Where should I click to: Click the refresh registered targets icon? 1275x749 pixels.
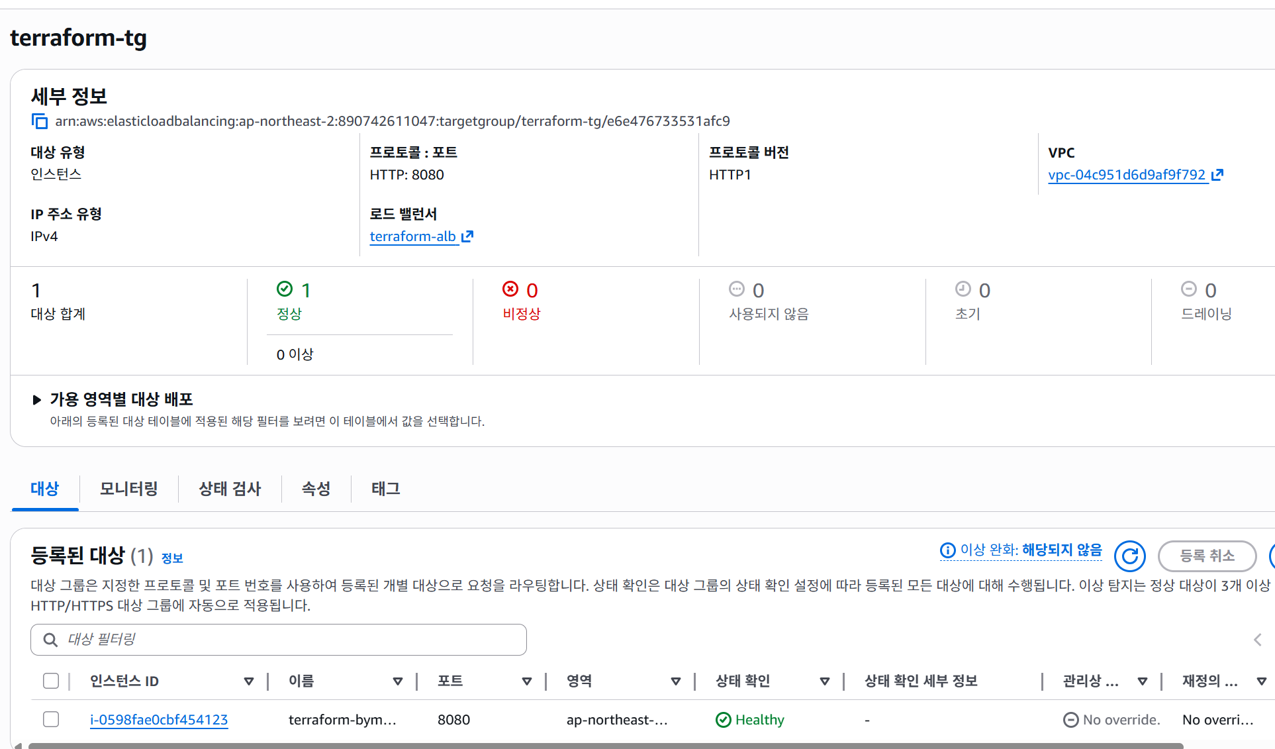[1129, 556]
